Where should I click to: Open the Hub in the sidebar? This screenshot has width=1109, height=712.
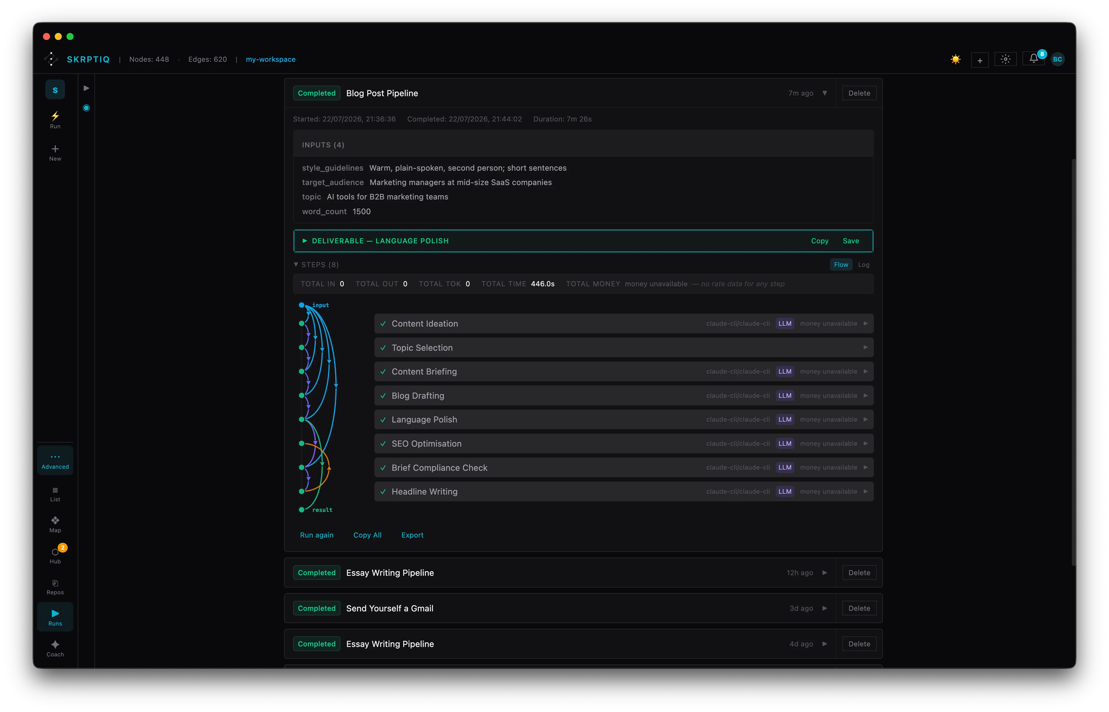click(55, 555)
